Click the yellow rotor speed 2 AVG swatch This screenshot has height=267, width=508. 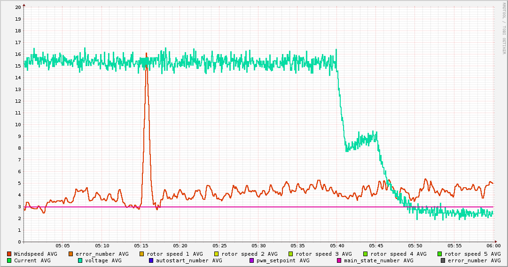217,254
